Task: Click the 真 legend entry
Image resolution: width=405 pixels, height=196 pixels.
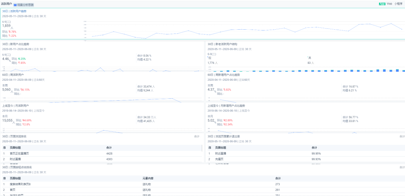Action: [309, 58]
